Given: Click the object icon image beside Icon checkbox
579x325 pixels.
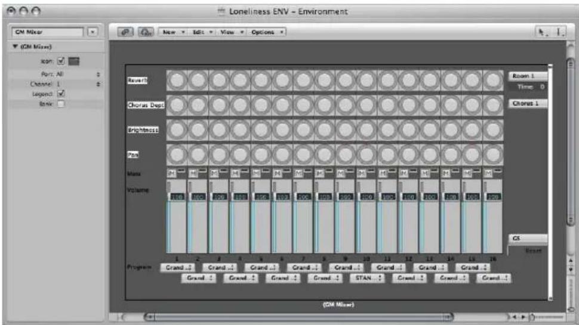Looking at the screenshot, I should click(74, 61).
